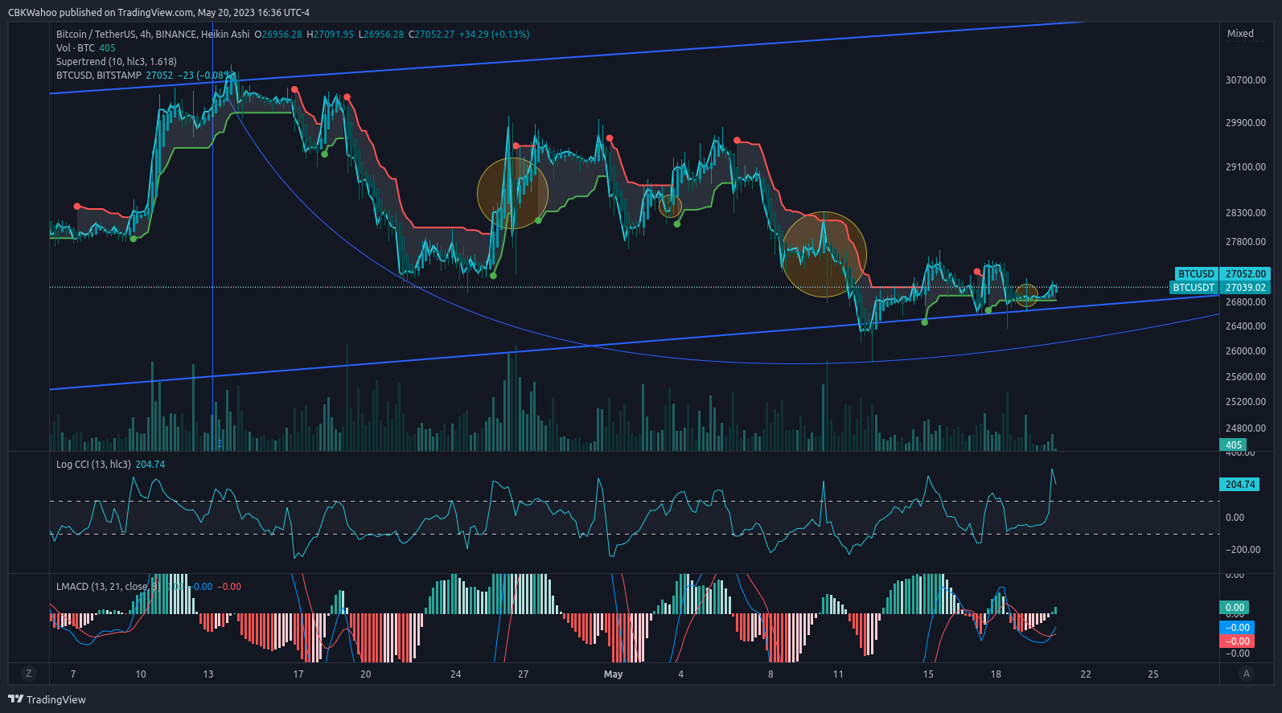Click the '27' date on time axis
The image size is (1282, 713).
[524, 674]
